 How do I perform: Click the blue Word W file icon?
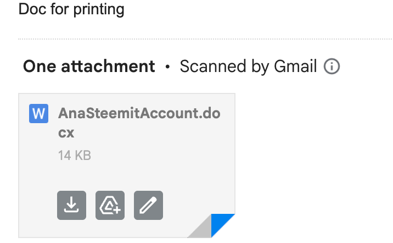(38, 113)
